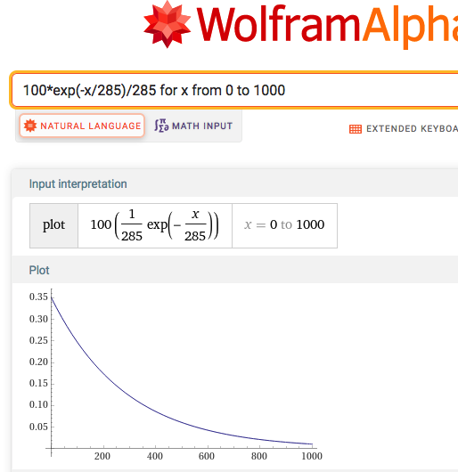The width and height of the screenshot is (458, 472).
Task: Click the WolframAlpha red star logo
Action: click(x=168, y=24)
